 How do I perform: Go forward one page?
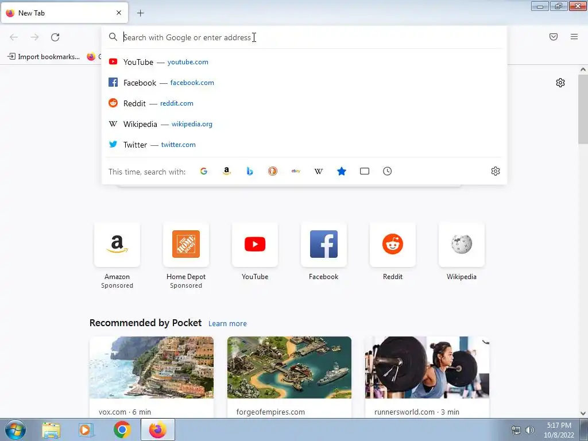pyautogui.click(x=34, y=37)
